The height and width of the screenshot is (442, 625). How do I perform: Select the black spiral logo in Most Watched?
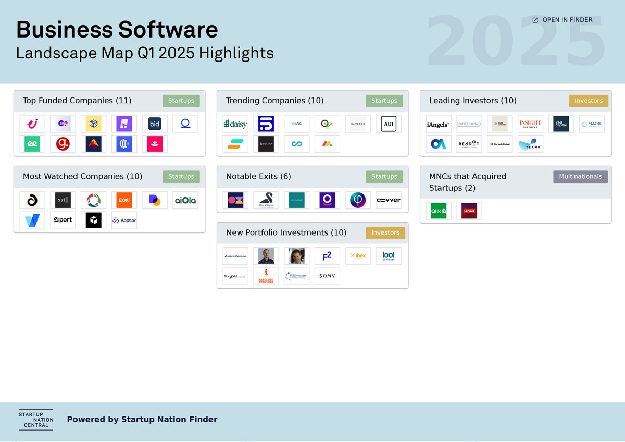coord(32,200)
